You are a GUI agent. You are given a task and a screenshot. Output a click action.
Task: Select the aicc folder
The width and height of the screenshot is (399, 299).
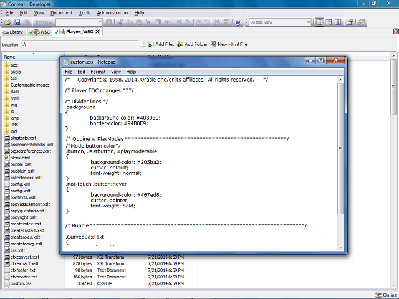pos(11,65)
